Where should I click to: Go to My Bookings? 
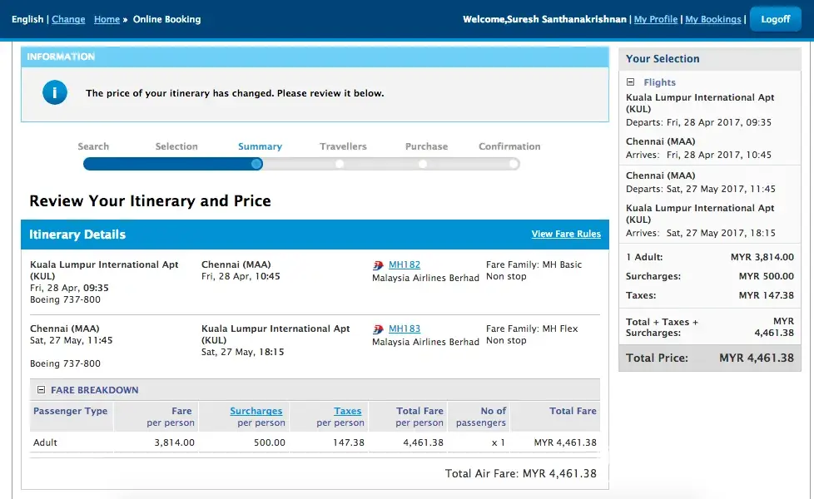click(712, 19)
